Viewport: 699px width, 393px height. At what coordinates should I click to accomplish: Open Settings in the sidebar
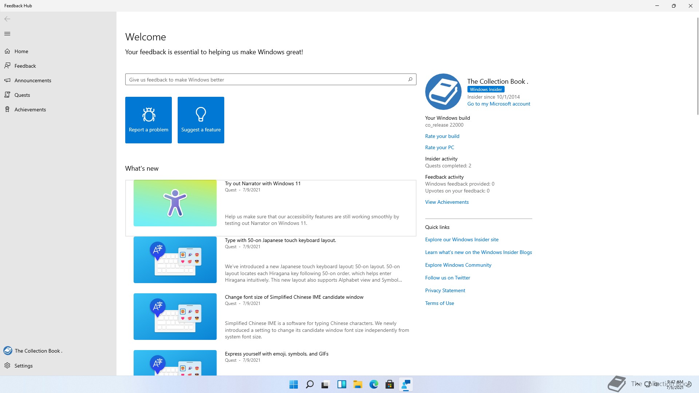[58, 366]
